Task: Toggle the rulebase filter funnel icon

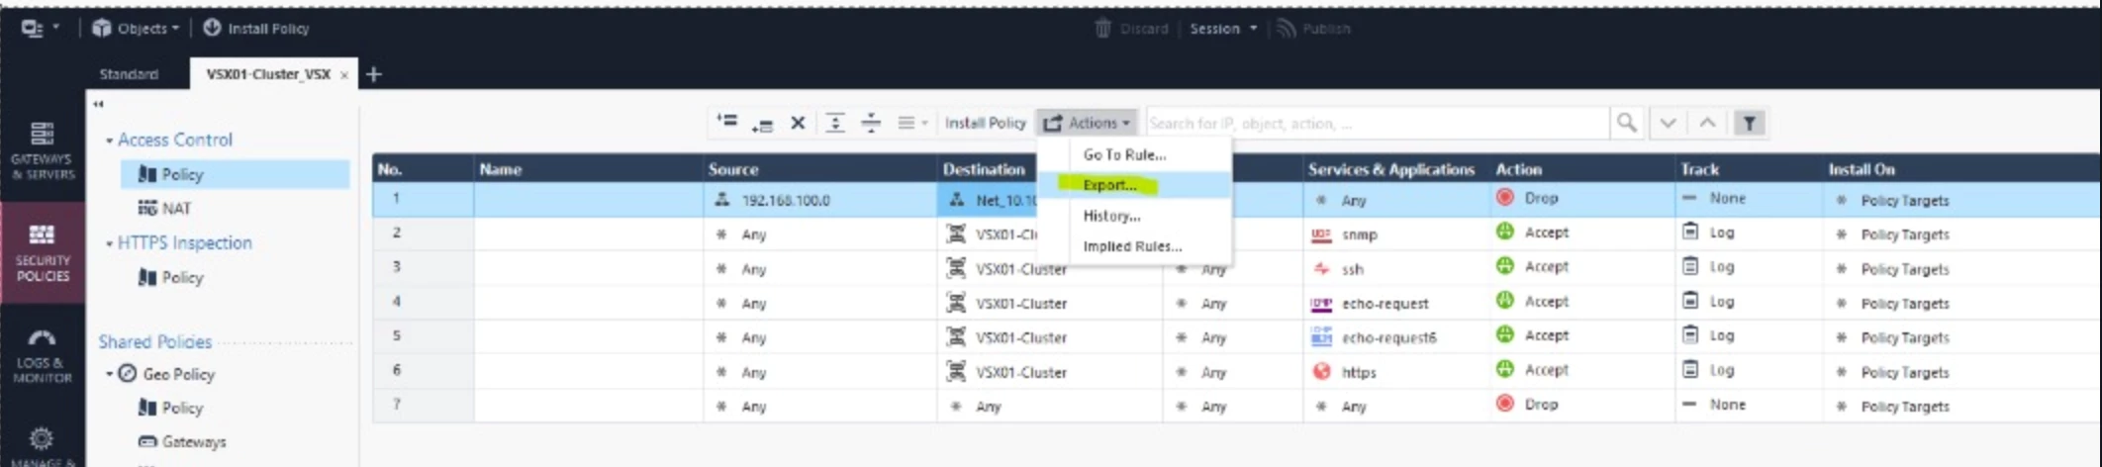Action: coord(1749,123)
